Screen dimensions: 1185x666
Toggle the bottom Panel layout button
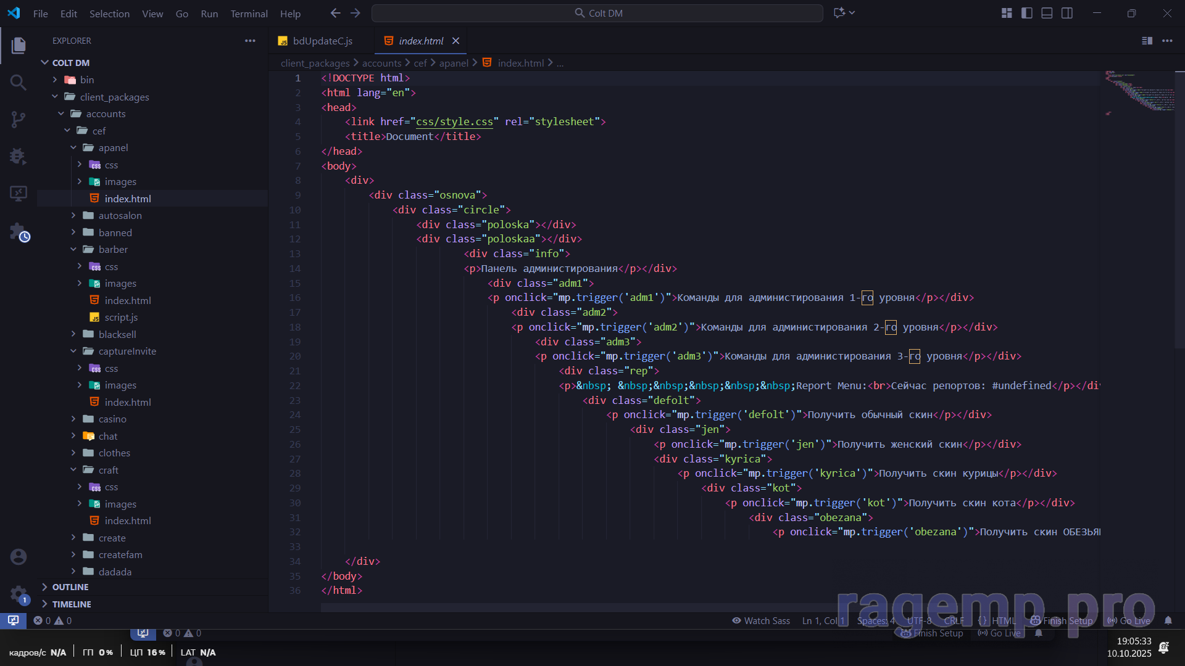coord(1047,13)
